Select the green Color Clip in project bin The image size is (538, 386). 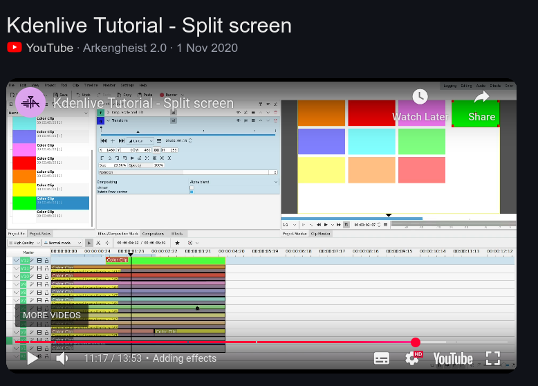(50, 203)
